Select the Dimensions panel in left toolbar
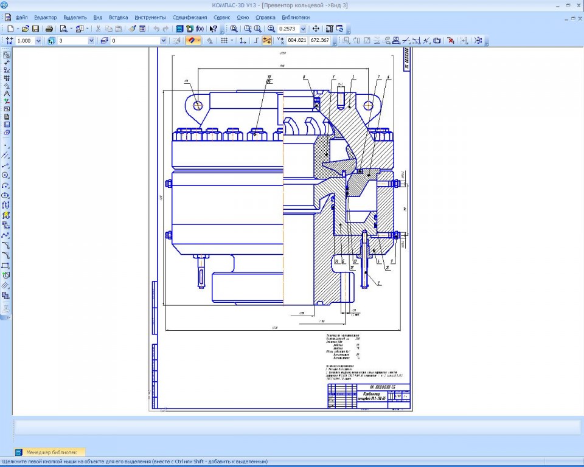584x467 pixels. click(7, 63)
